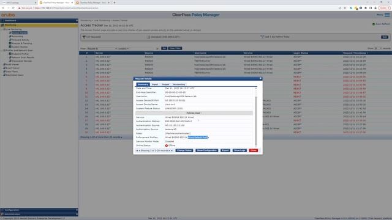Open Network Scan Results page
This screenshot has width=392, height=220.
coord(23,57)
